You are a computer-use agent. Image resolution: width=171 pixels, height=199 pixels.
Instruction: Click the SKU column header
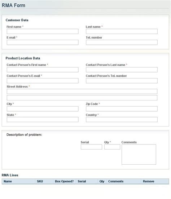(40, 181)
